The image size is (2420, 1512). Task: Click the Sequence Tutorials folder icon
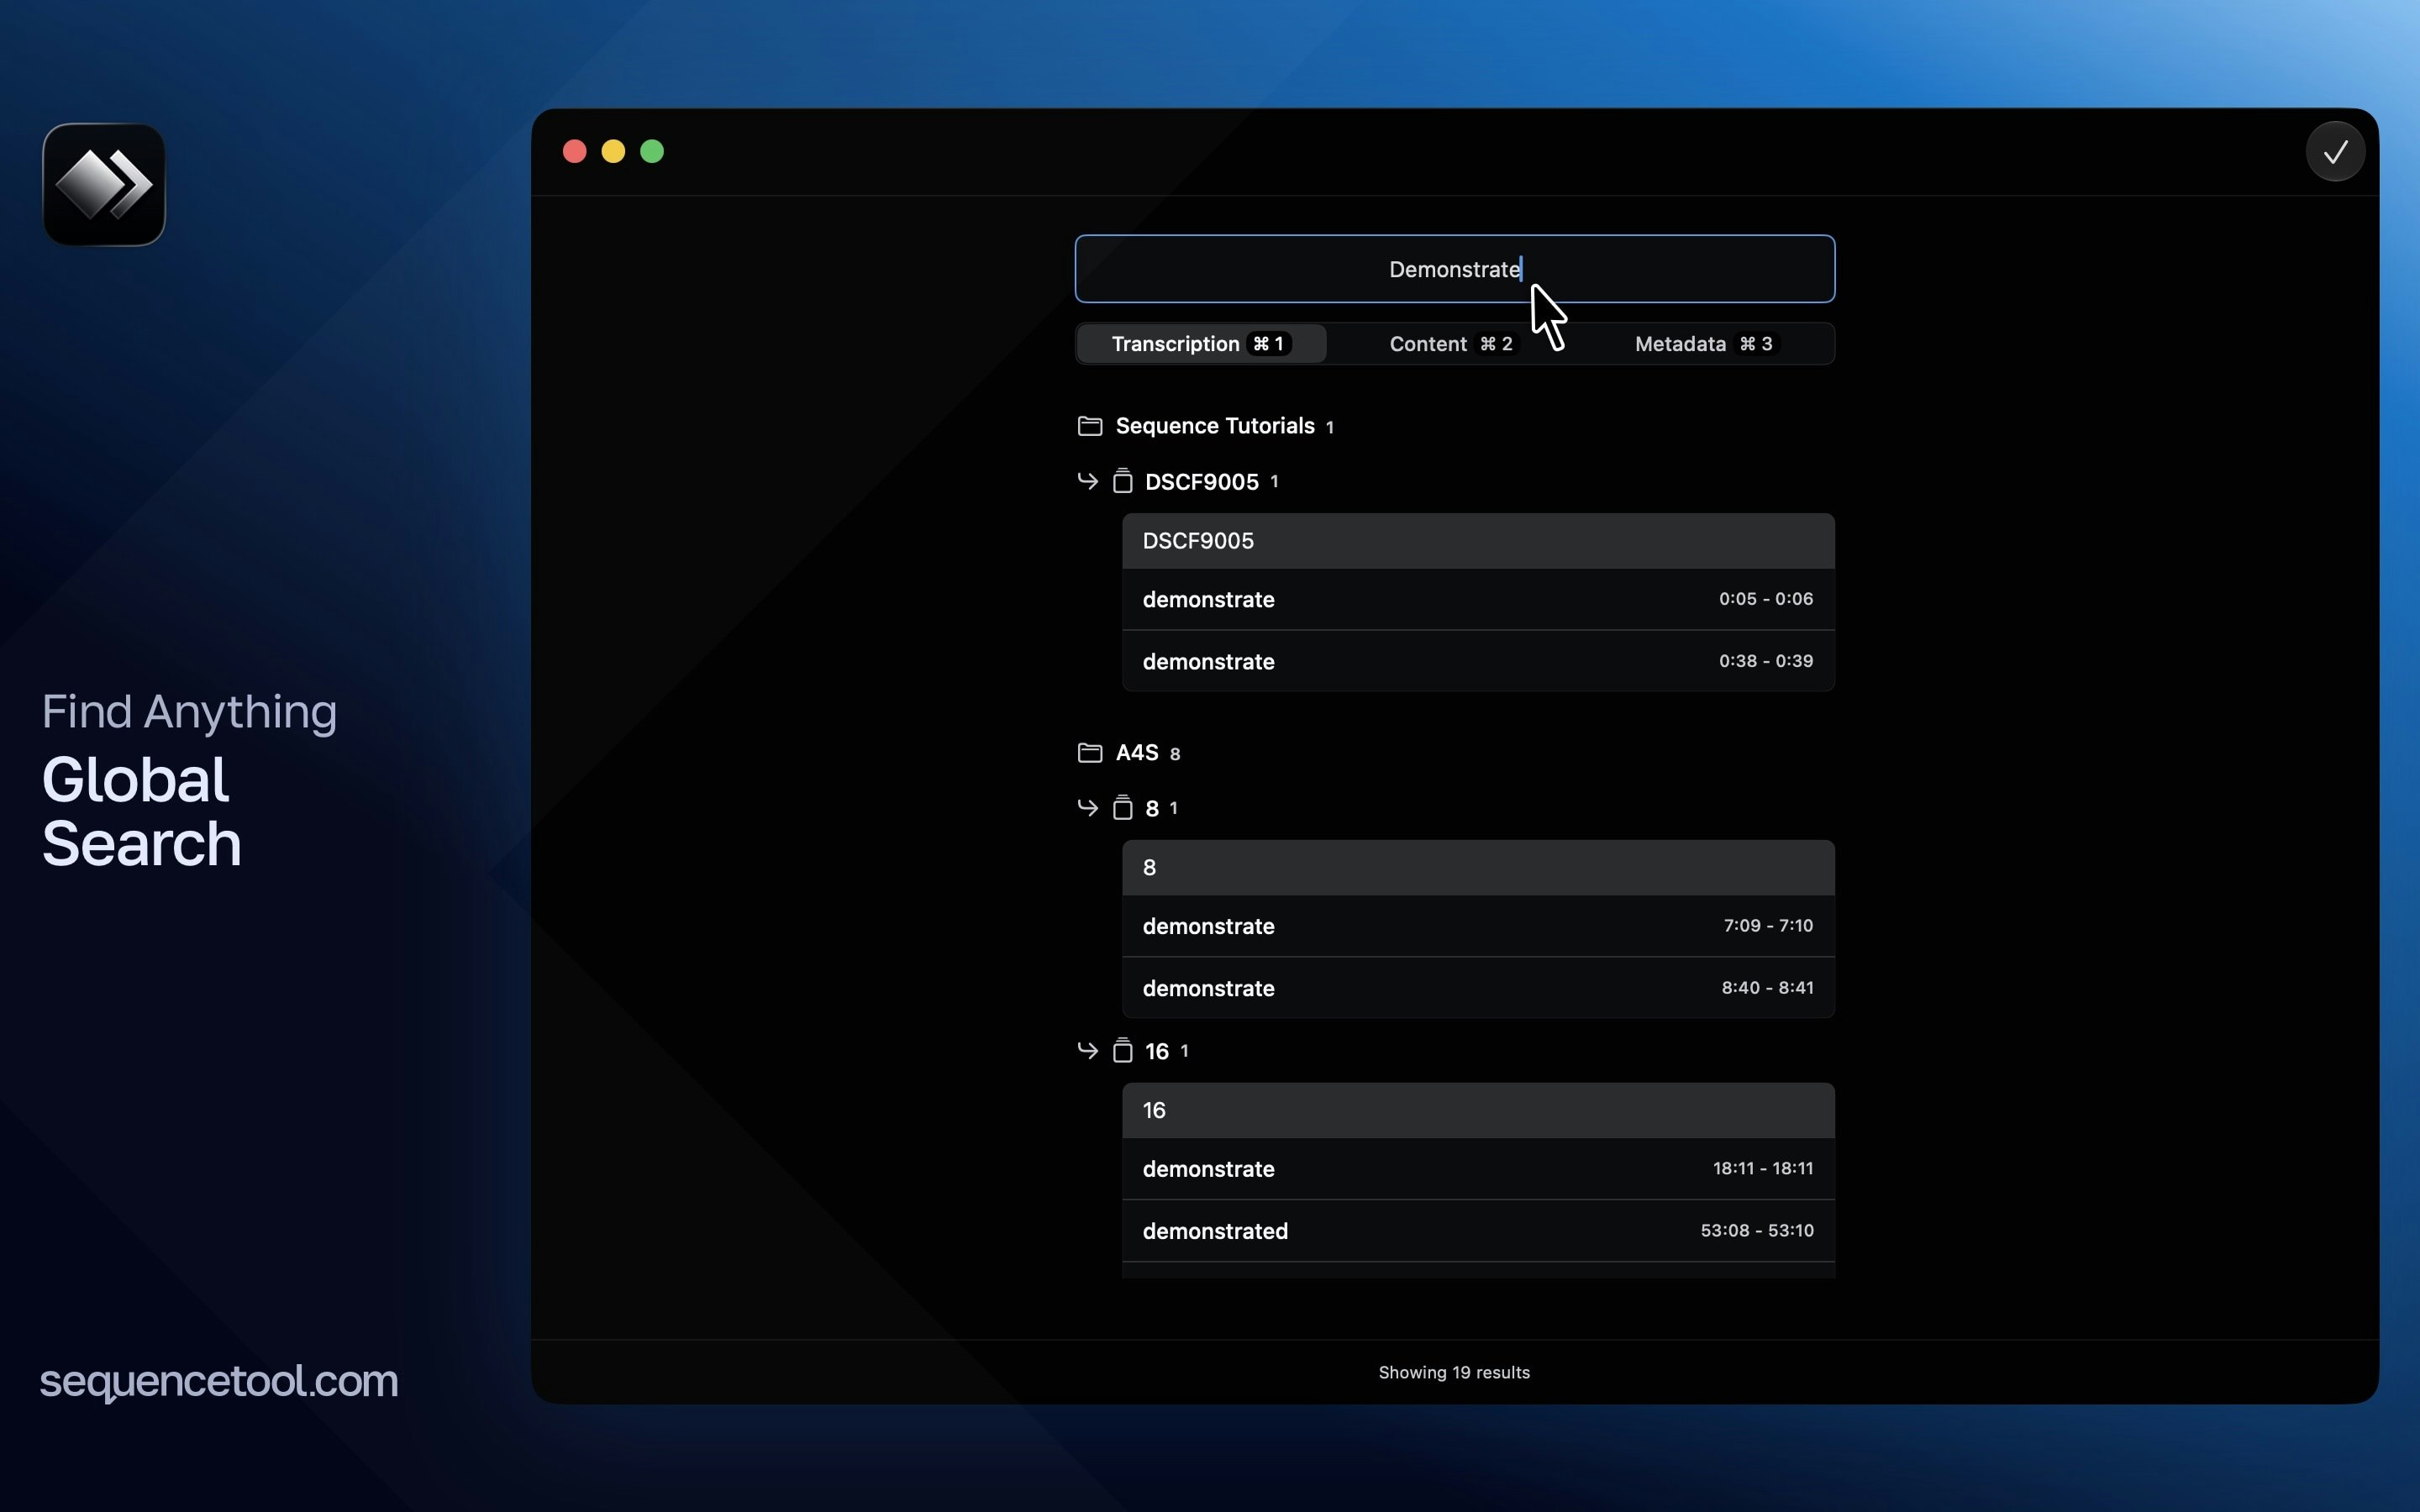1090,426
